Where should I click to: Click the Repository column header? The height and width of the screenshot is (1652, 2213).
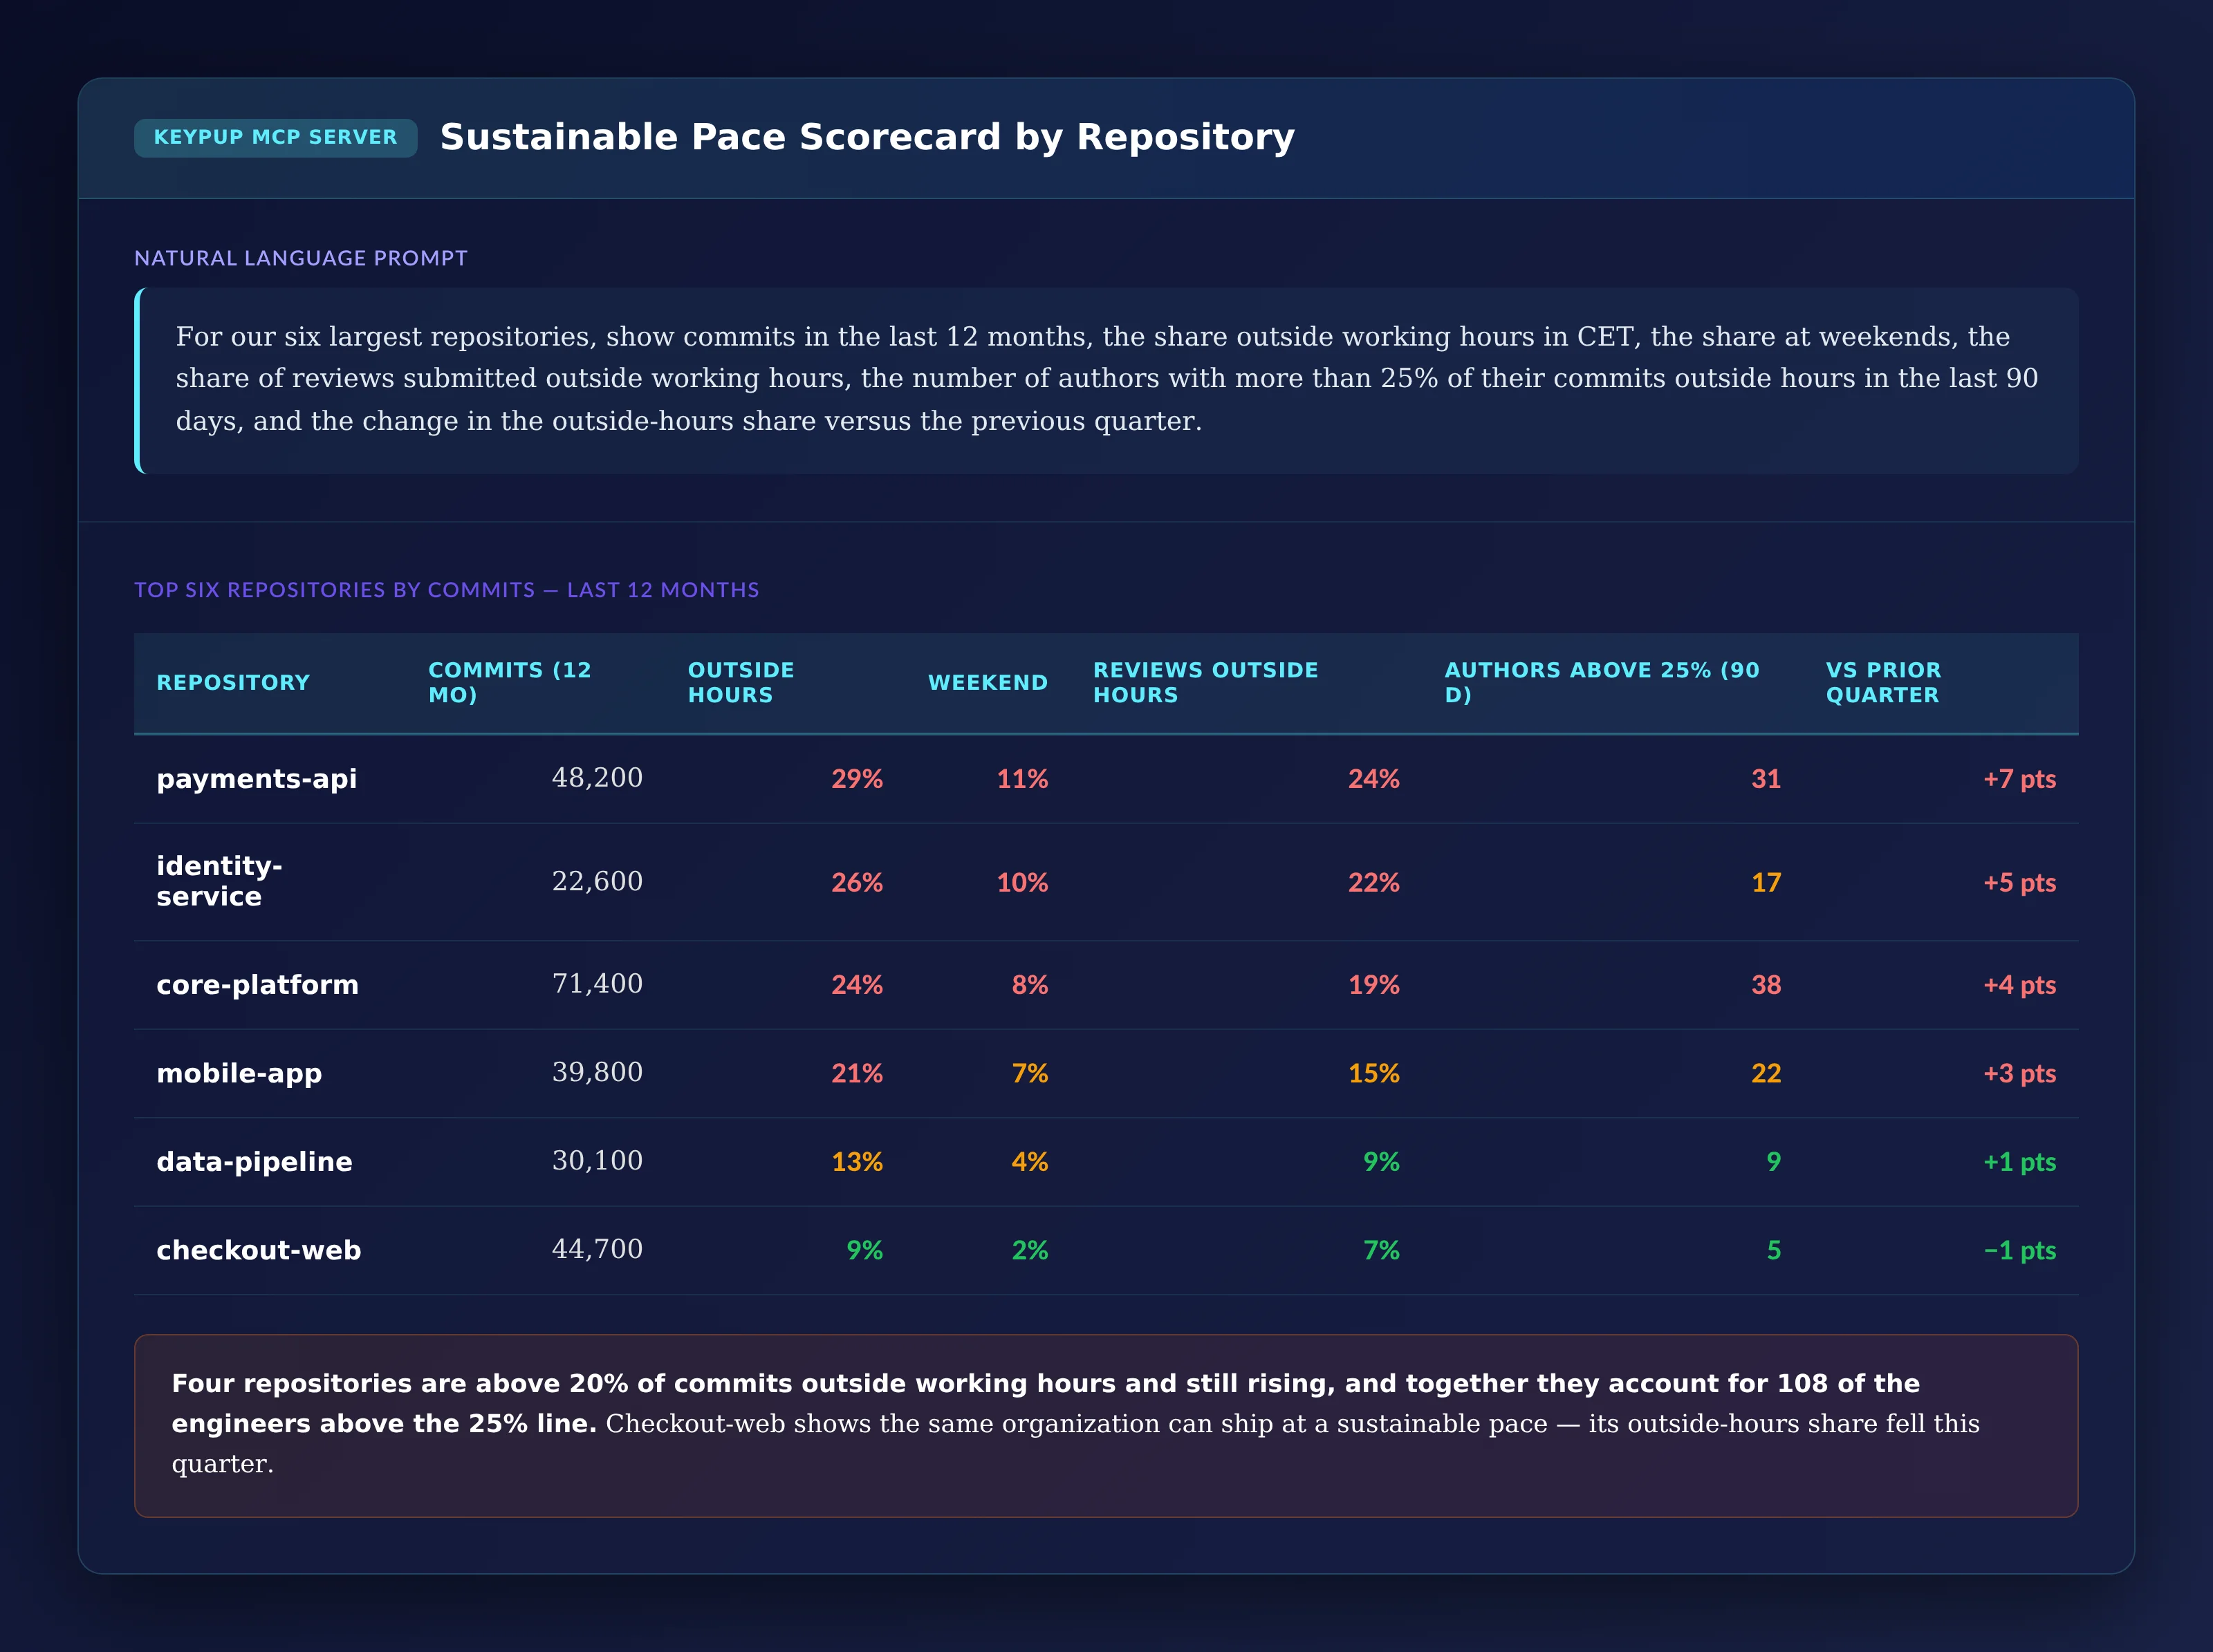[233, 682]
